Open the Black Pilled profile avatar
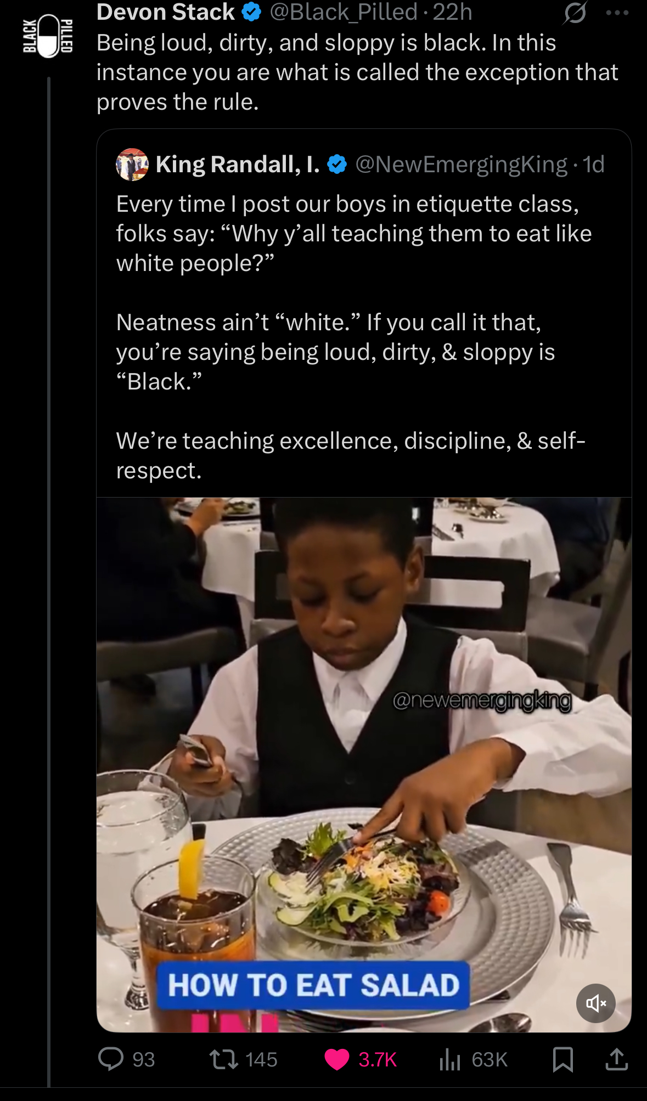The height and width of the screenshot is (1101, 647). [x=48, y=36]
